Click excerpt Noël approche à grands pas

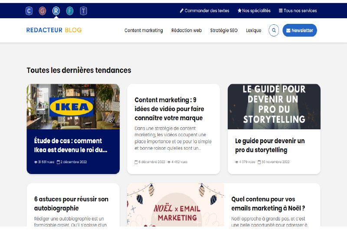pos(269,222)
